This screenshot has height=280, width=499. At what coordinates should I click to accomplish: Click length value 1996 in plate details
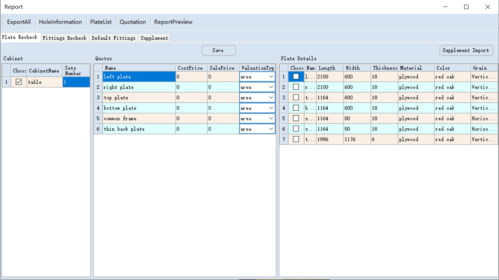click(x=330, y=139)
